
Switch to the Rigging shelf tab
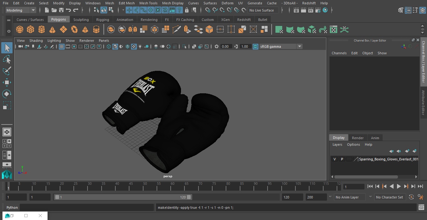click(103, 20)
